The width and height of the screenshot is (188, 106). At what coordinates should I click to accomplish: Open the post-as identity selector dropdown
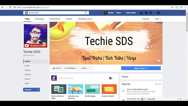point(111,78)
